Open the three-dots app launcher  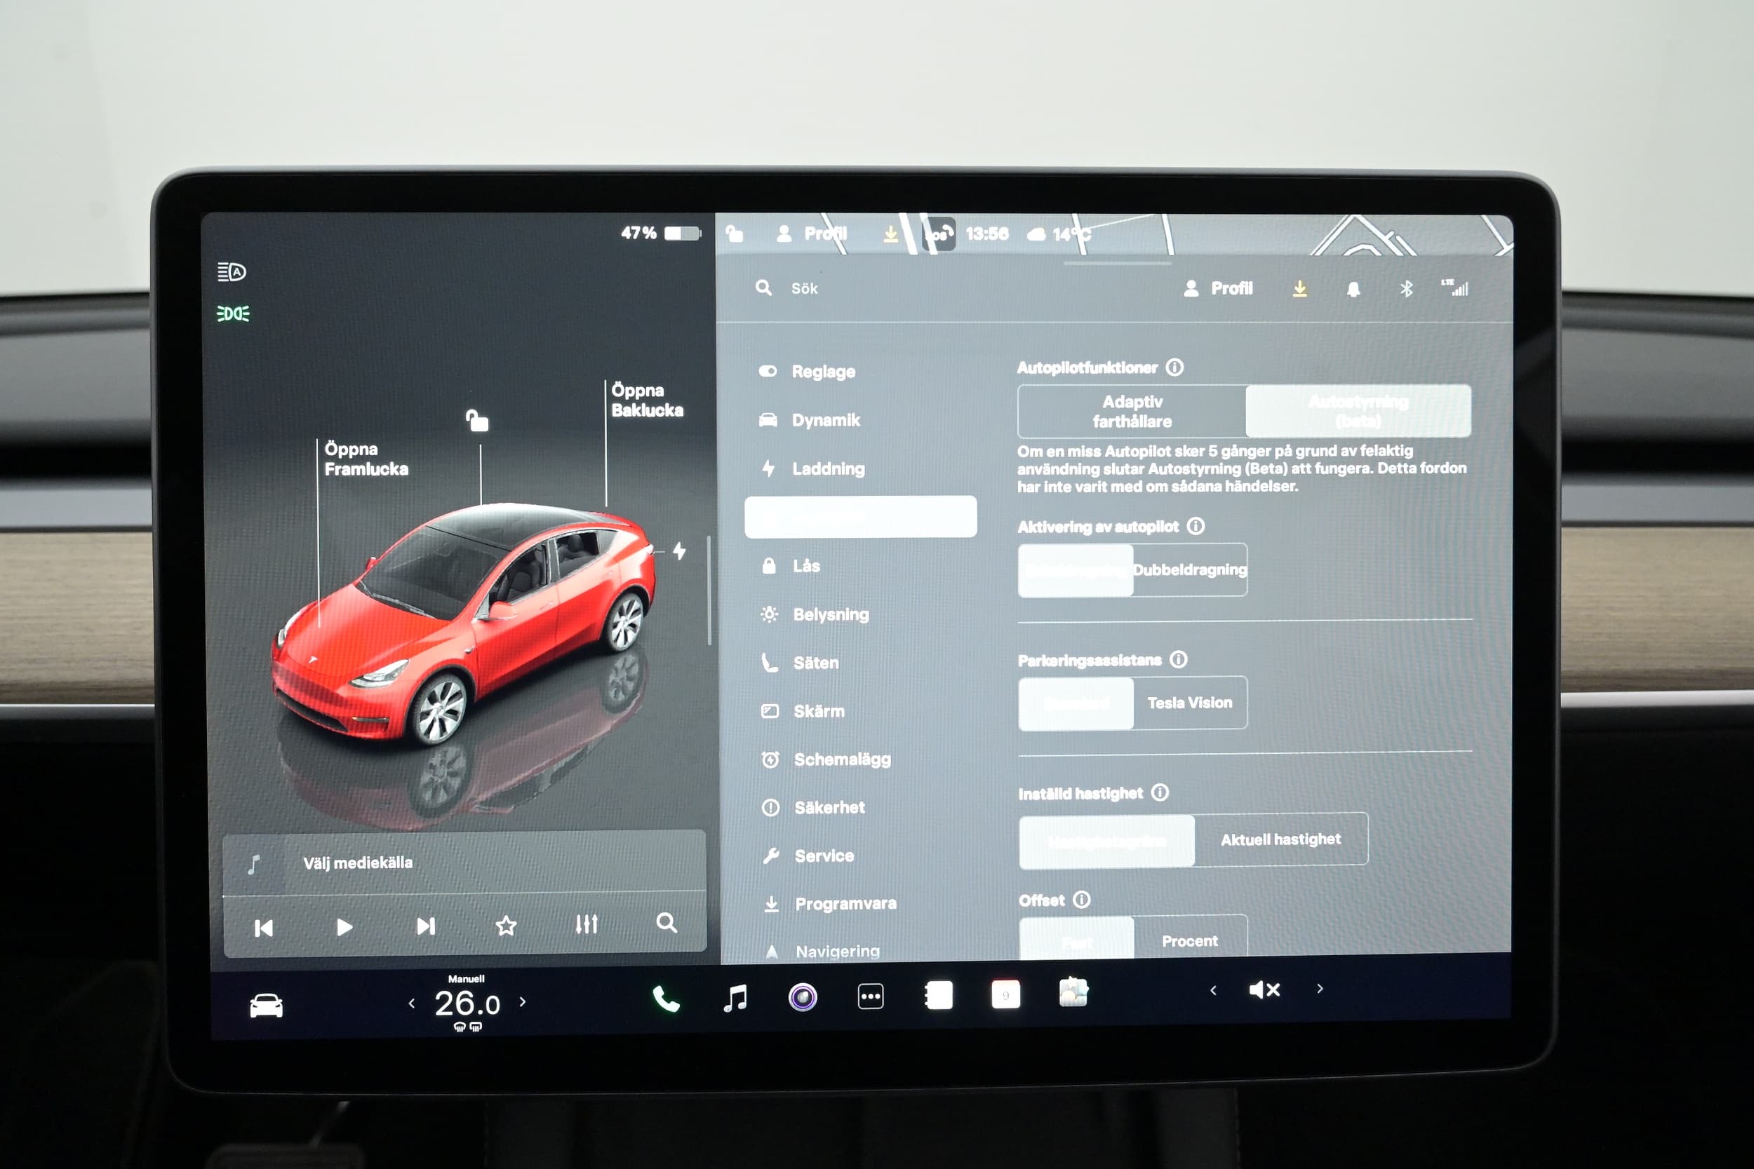pyautogui.click(x=870, y=996)
